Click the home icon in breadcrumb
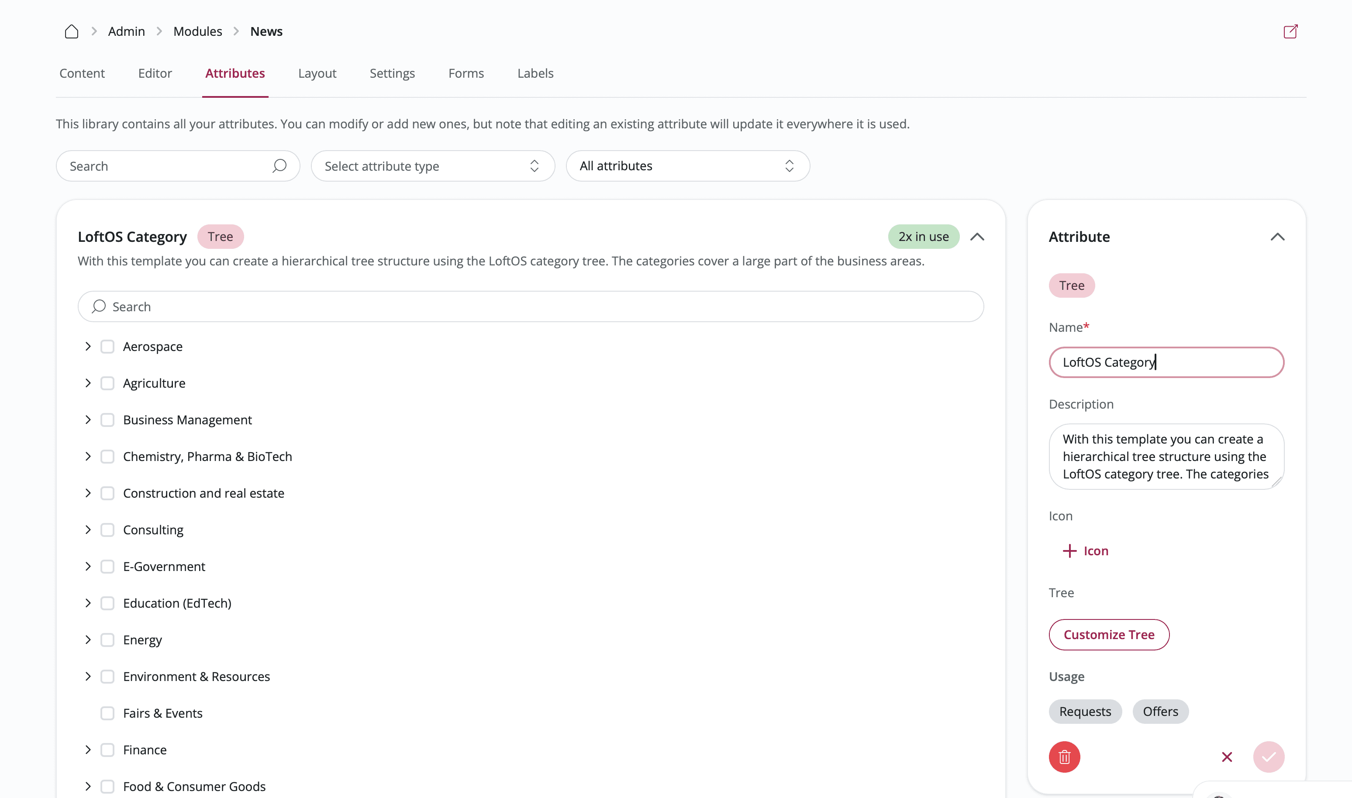 click(x=72, y=32)
